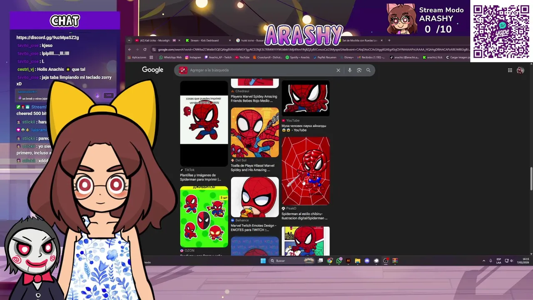Open File Explorer from the taskbar
This screenshot has width=533, height=300.
357,261
